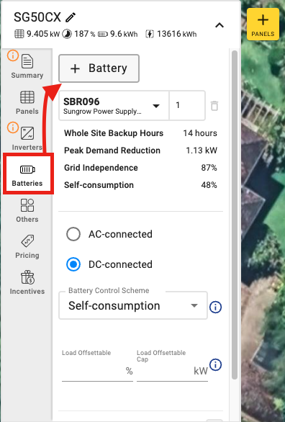
Task: Open the Panels tab
Action: tap(27, 102)
